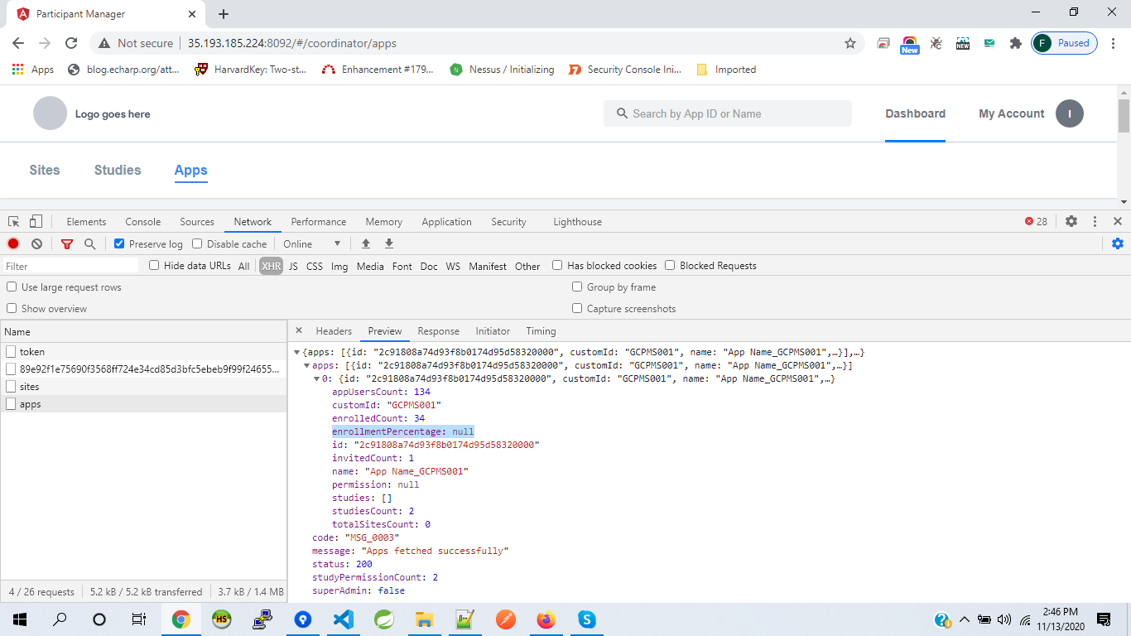Bookmark this page with star icon
Image resolution: width=1131 pixels, height=636 pixels.
tap(850, 43)
